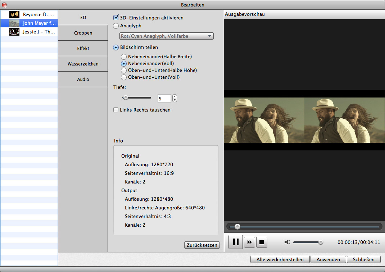Click the 'Seitenverhältnis: 16:9' text

point(149,173)
